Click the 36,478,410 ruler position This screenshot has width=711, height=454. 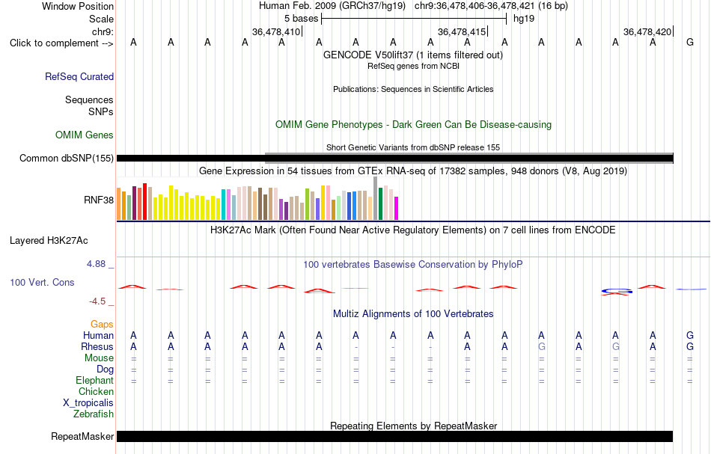tap(276, 31)
